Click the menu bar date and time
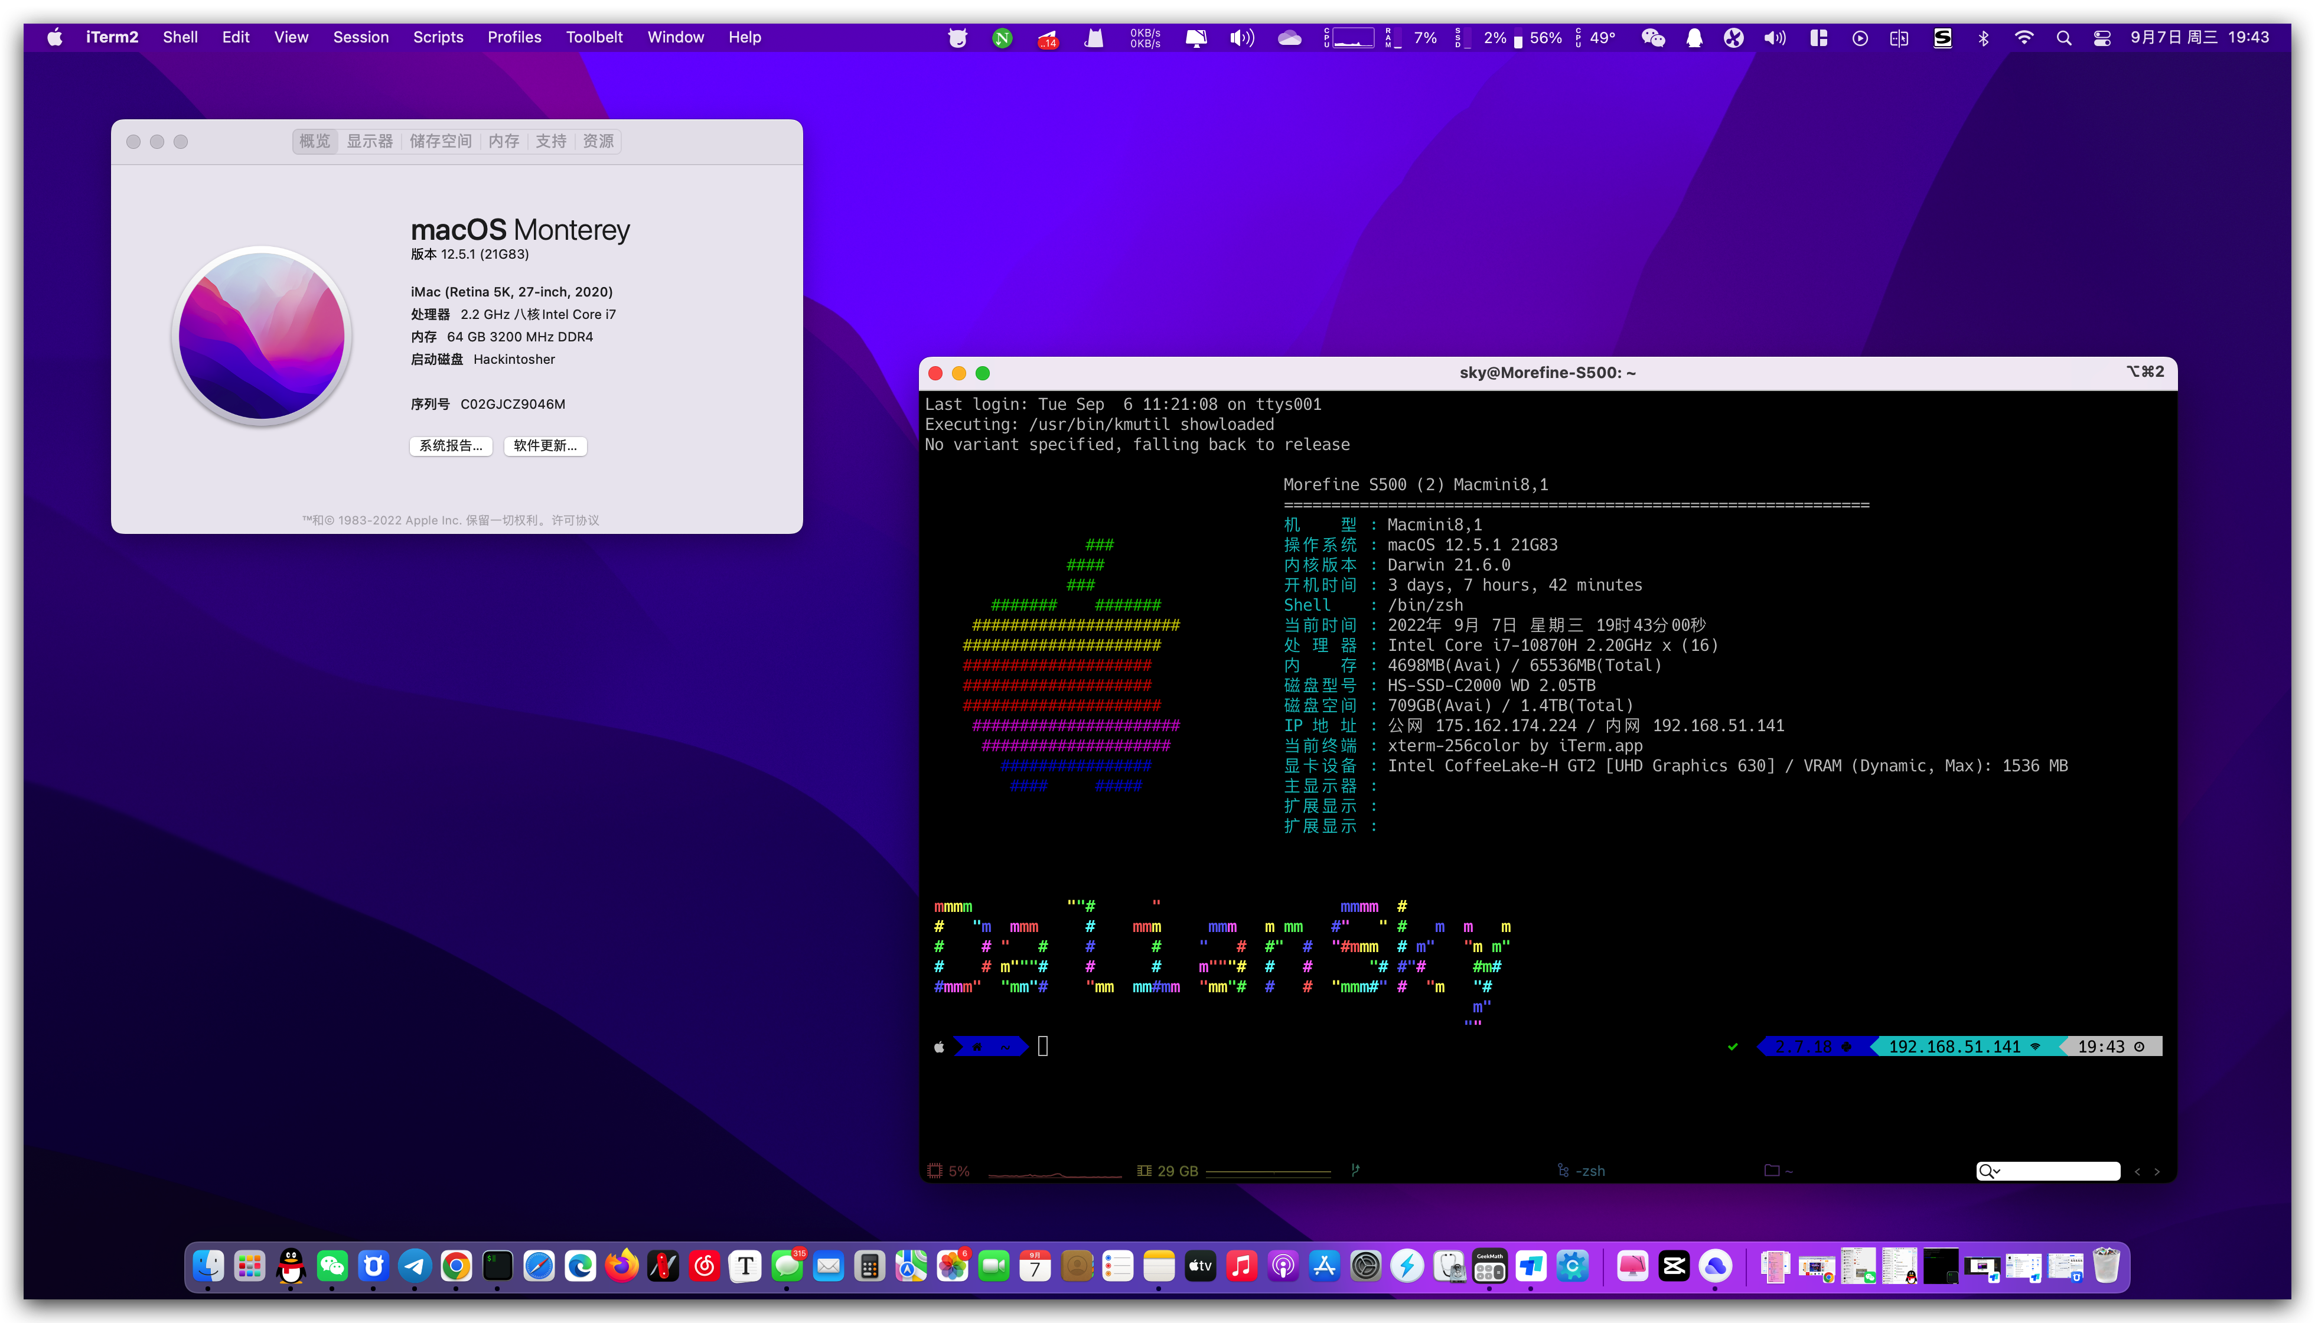2315x1323 pixels. click(2200, 37)
